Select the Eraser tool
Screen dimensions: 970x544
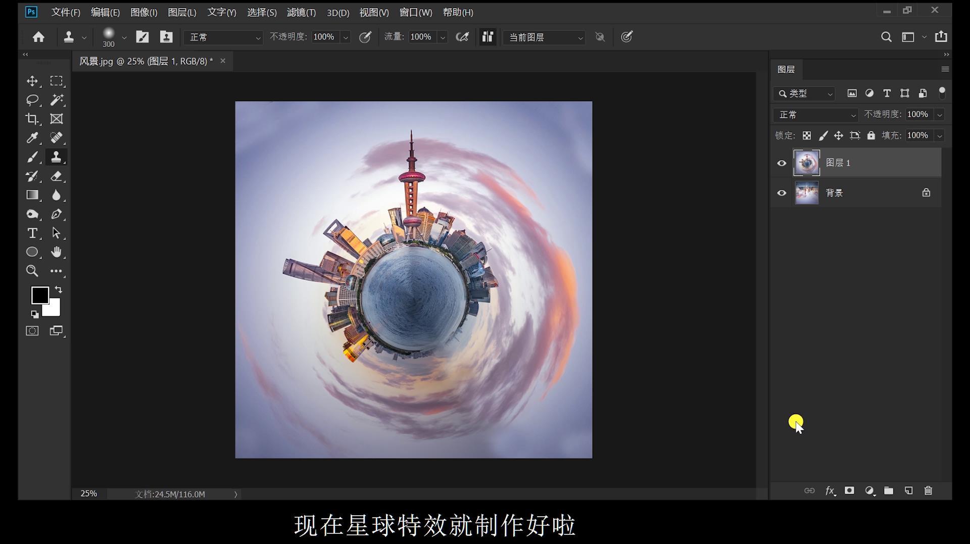(x=56, y=176)
